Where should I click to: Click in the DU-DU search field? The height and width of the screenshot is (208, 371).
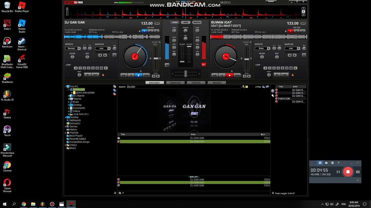(184, 87)
